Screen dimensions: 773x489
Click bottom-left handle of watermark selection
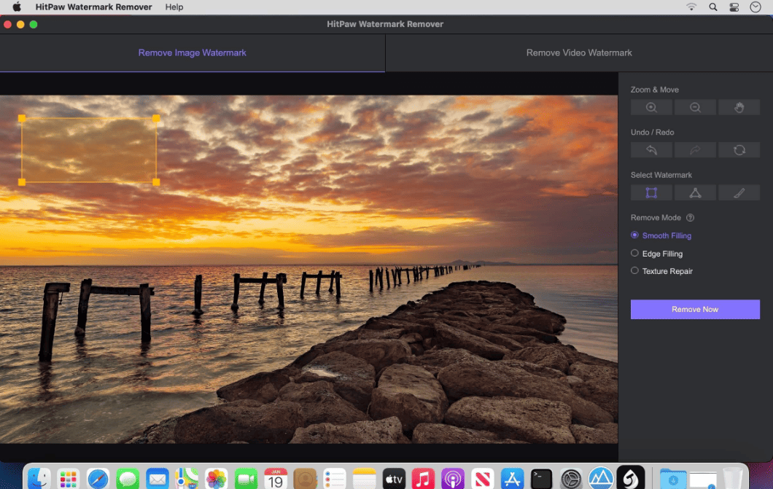coord(22,182)
